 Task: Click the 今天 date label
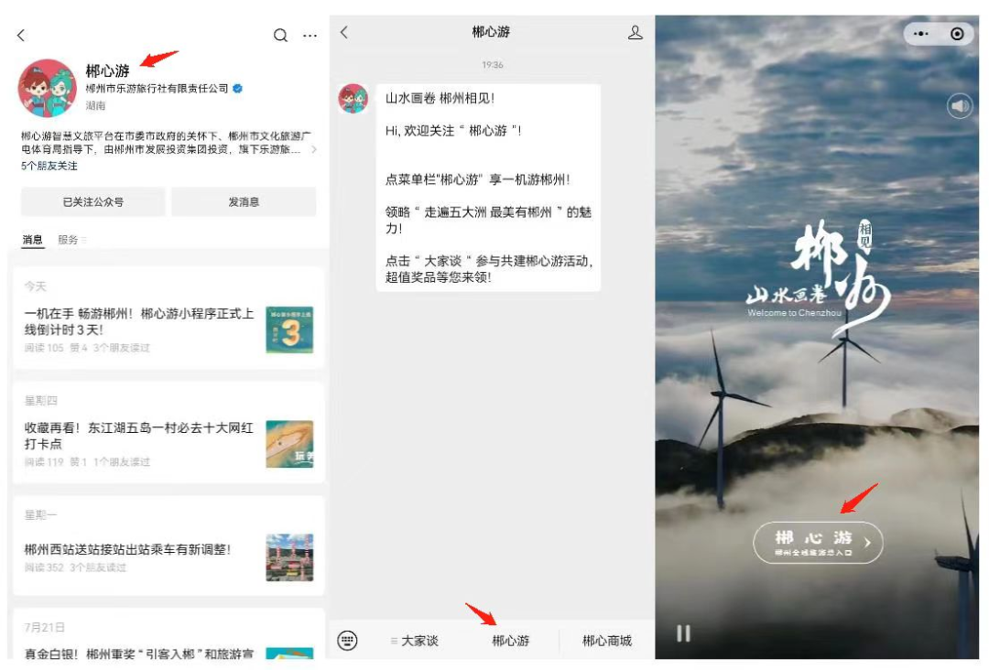click(36, 286)
